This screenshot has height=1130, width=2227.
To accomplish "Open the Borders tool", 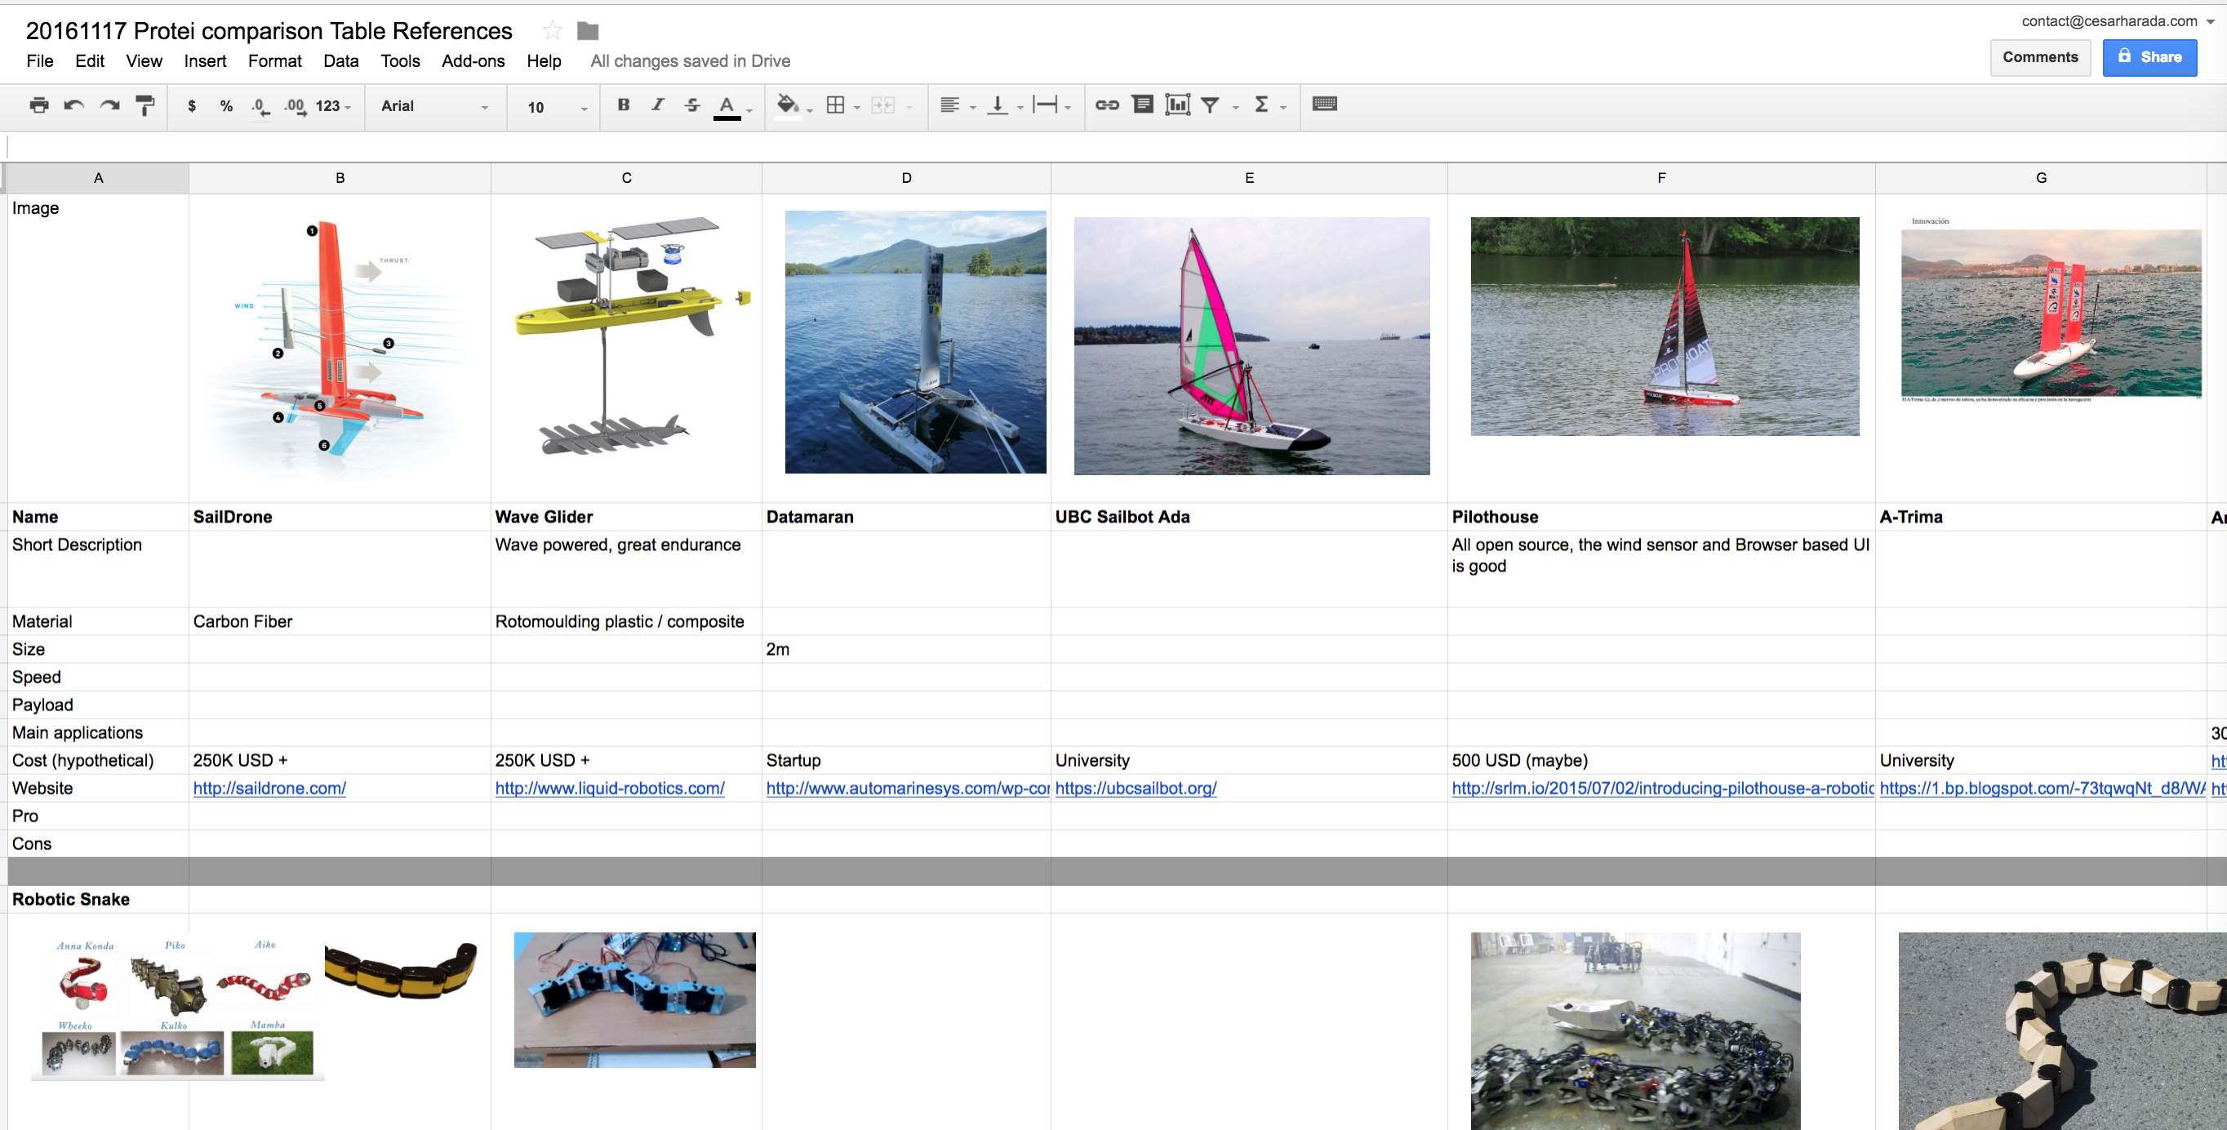I will pos(835,105).
